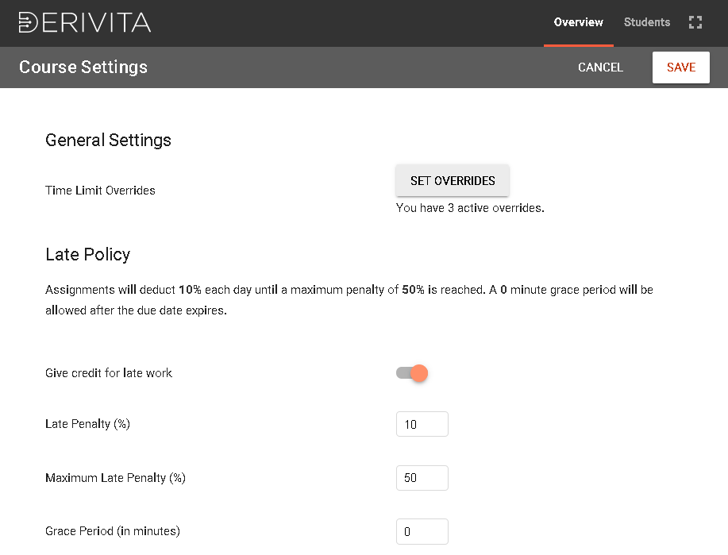This screenshot has width=728, height=555.
Task: Click the Derivita logo in the header
Action: [84, 22]
